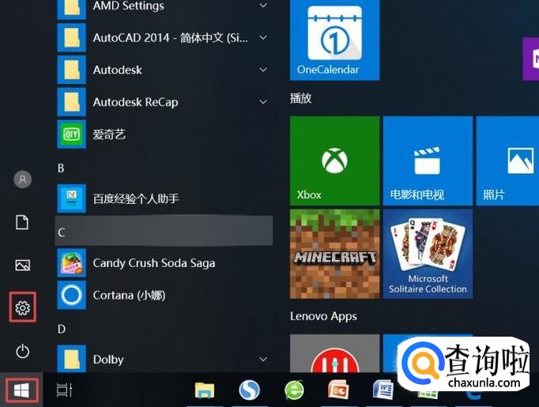
Task: Click the letter C group header
Action: pos(164,231)
